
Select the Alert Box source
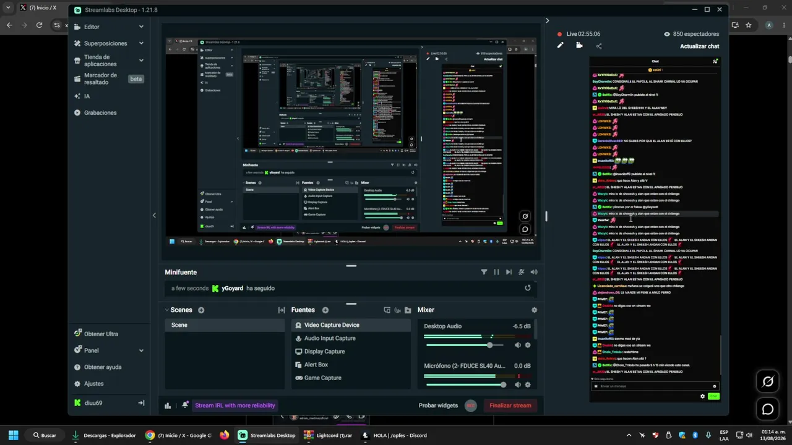click(351, 365)
